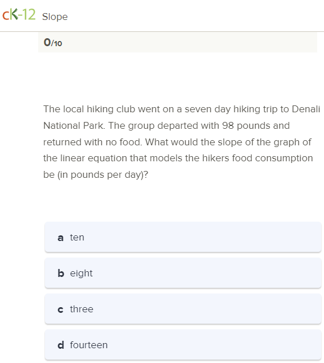Click the empty score progress bar
This screenshot has height=363, width=324.
point(178,42)
